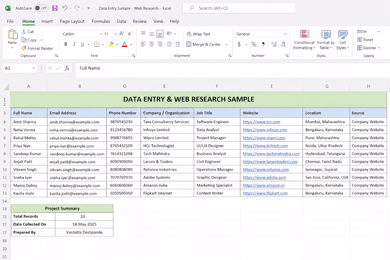Switch to the Page Layout tab

click(x=72, y=21)
